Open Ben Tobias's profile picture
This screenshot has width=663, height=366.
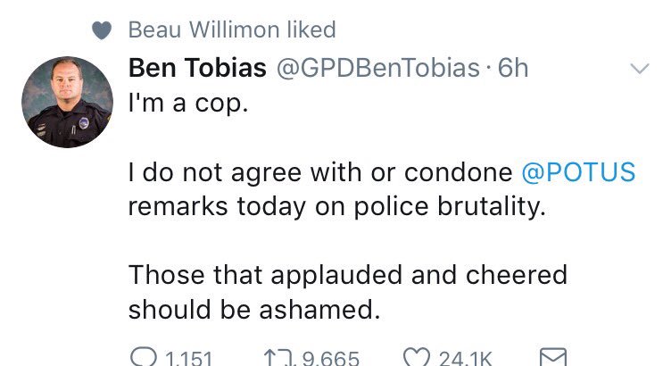tap(67, 102)
